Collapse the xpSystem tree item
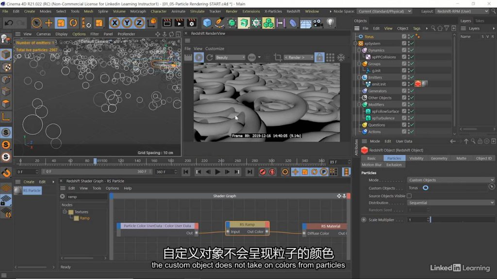 pyautogui.click(x=356, y=43)
